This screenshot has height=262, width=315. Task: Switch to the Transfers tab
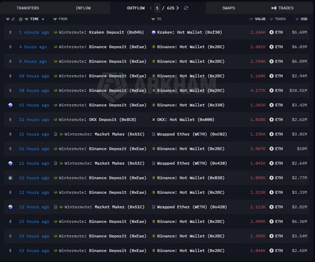(x=28, y=8)
